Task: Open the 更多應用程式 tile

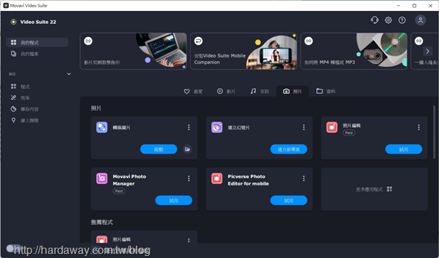Action: pos(375,189)
